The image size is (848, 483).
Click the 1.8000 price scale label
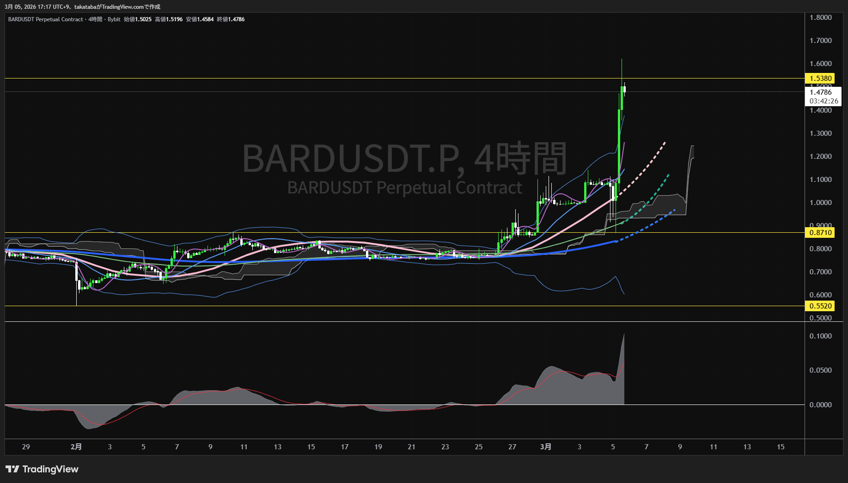point(820,18)
